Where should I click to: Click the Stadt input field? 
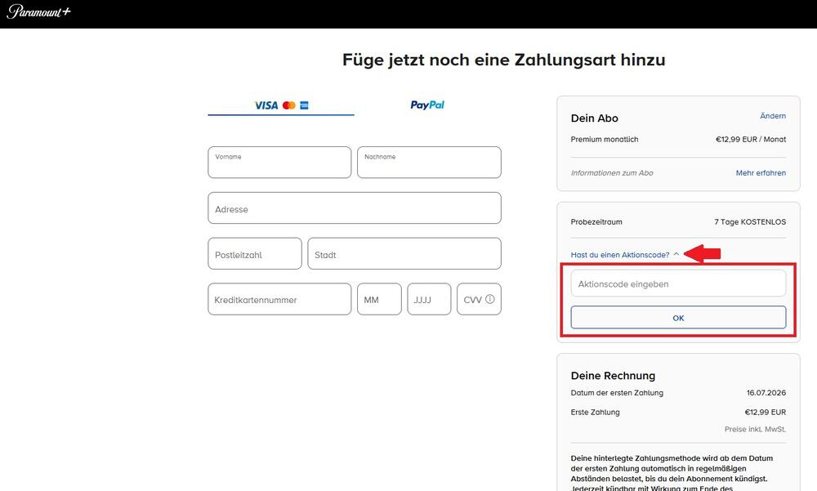404,254
